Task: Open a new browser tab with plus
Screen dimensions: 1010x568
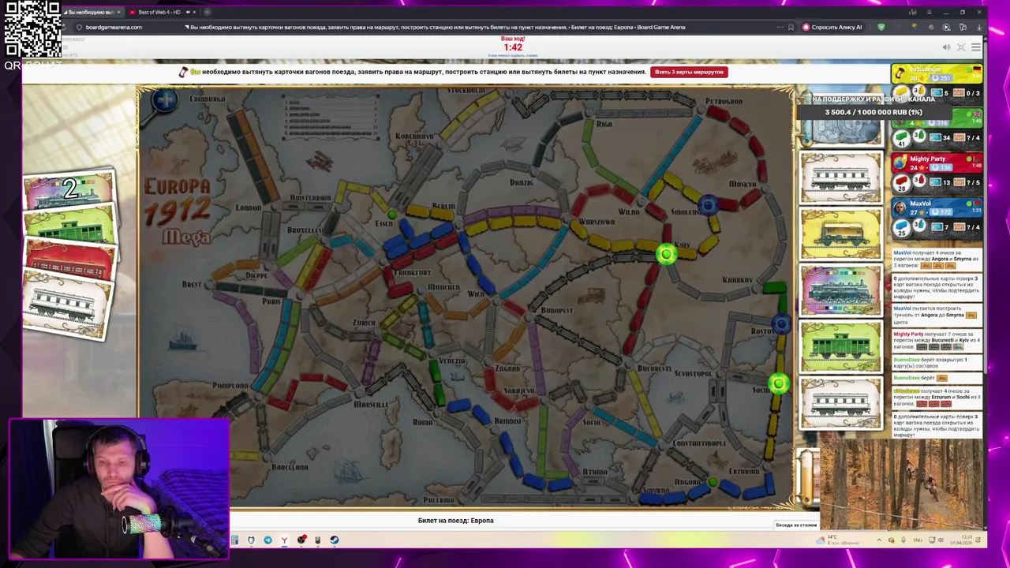Action: pyautogui.click(x=207, y=12)
